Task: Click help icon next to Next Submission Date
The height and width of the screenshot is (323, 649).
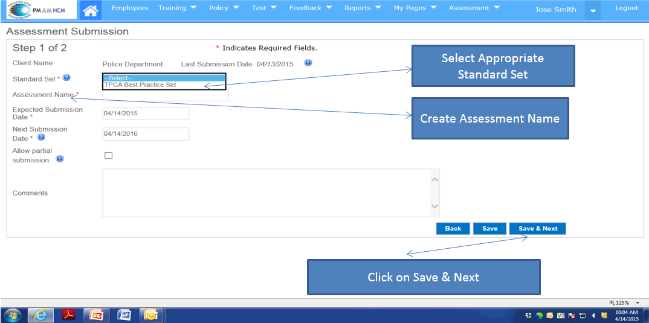Action: point(42,138)
